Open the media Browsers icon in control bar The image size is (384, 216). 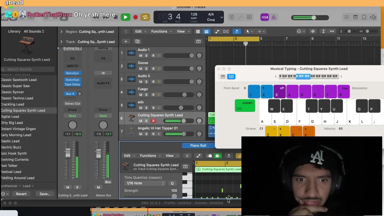[373, 17]
